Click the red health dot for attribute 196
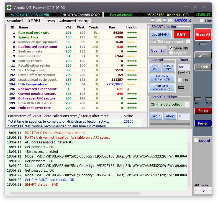This screenshot has width=218, height=202. [x=128, y=89]
